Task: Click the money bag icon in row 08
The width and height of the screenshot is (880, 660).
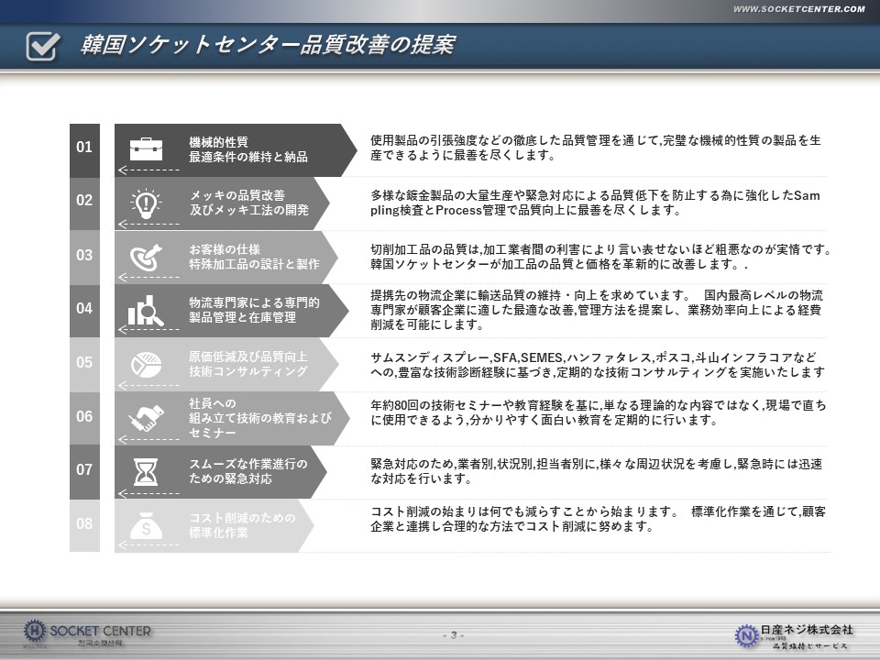Action: pyautogui.click(x=146, y=525)
